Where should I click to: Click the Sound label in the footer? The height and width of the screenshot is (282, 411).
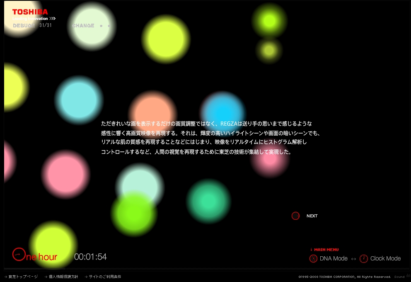coord(399,277)
